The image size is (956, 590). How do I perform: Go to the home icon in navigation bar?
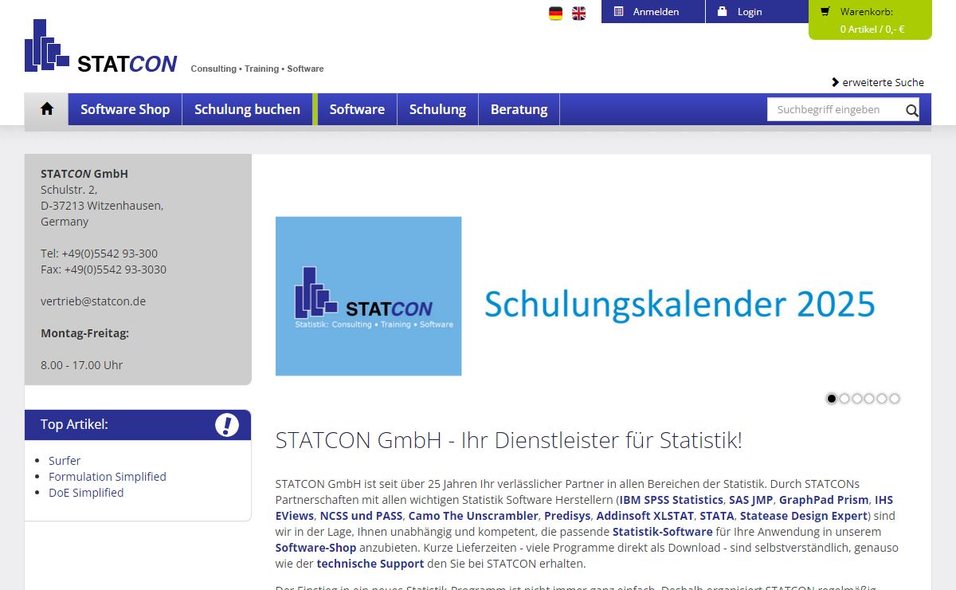click(46, 109)
